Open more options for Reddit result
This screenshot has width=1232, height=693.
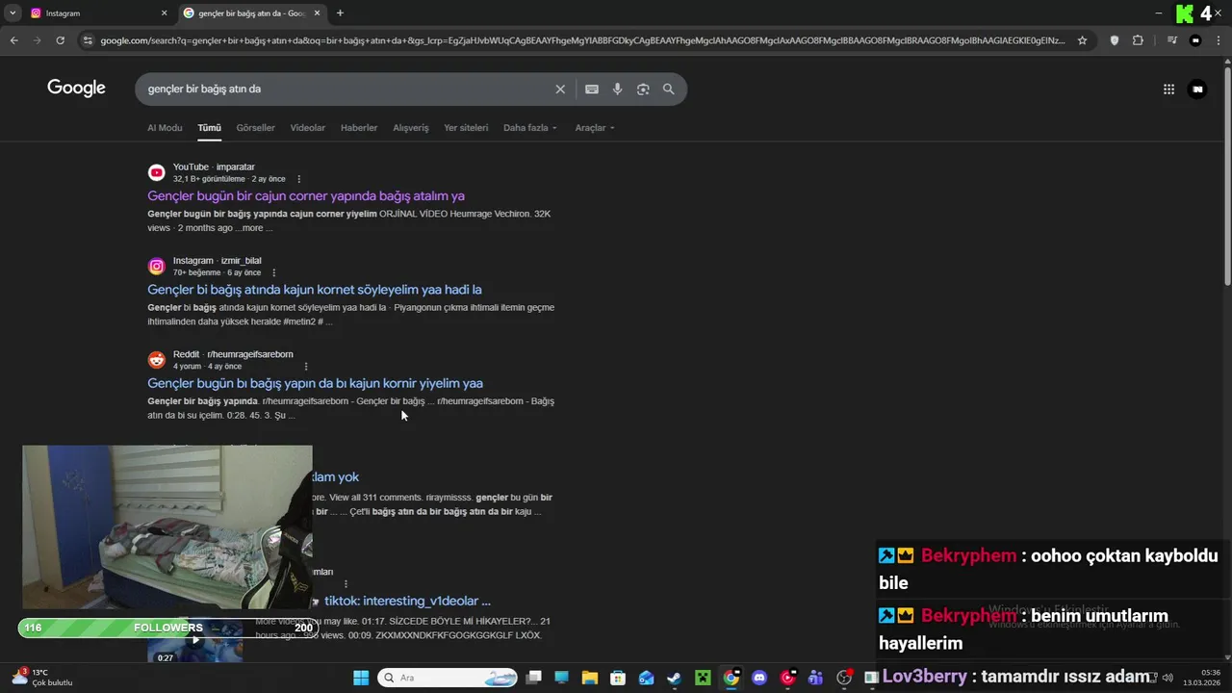[306, 367]
